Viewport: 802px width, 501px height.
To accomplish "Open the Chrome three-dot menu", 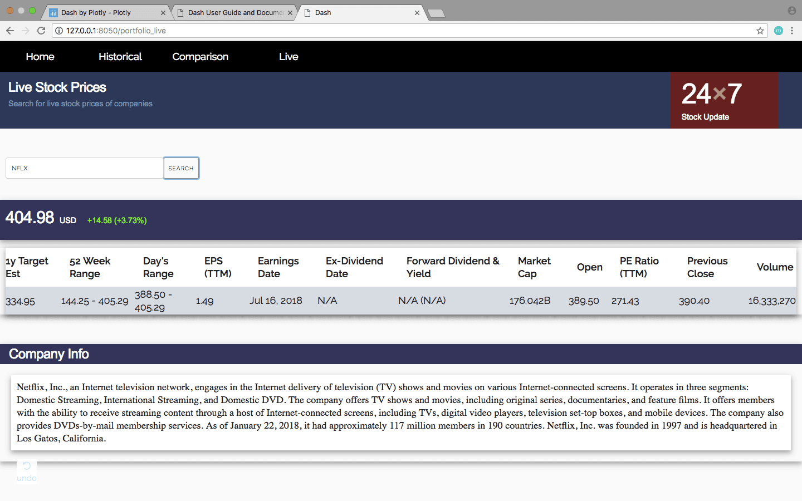I will [792, 31].
